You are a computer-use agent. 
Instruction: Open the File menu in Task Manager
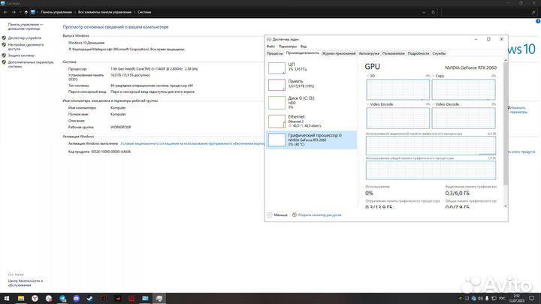[x=270, y=47]
